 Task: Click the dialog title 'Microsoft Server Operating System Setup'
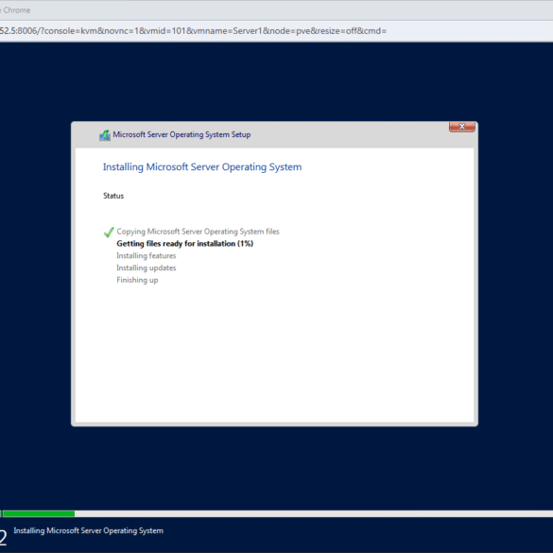181,134
